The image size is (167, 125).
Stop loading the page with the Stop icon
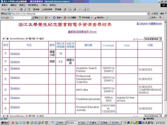click(x=21, y=9)
